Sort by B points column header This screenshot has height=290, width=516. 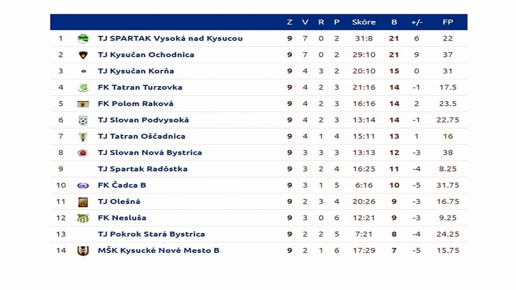pos(394,22)
